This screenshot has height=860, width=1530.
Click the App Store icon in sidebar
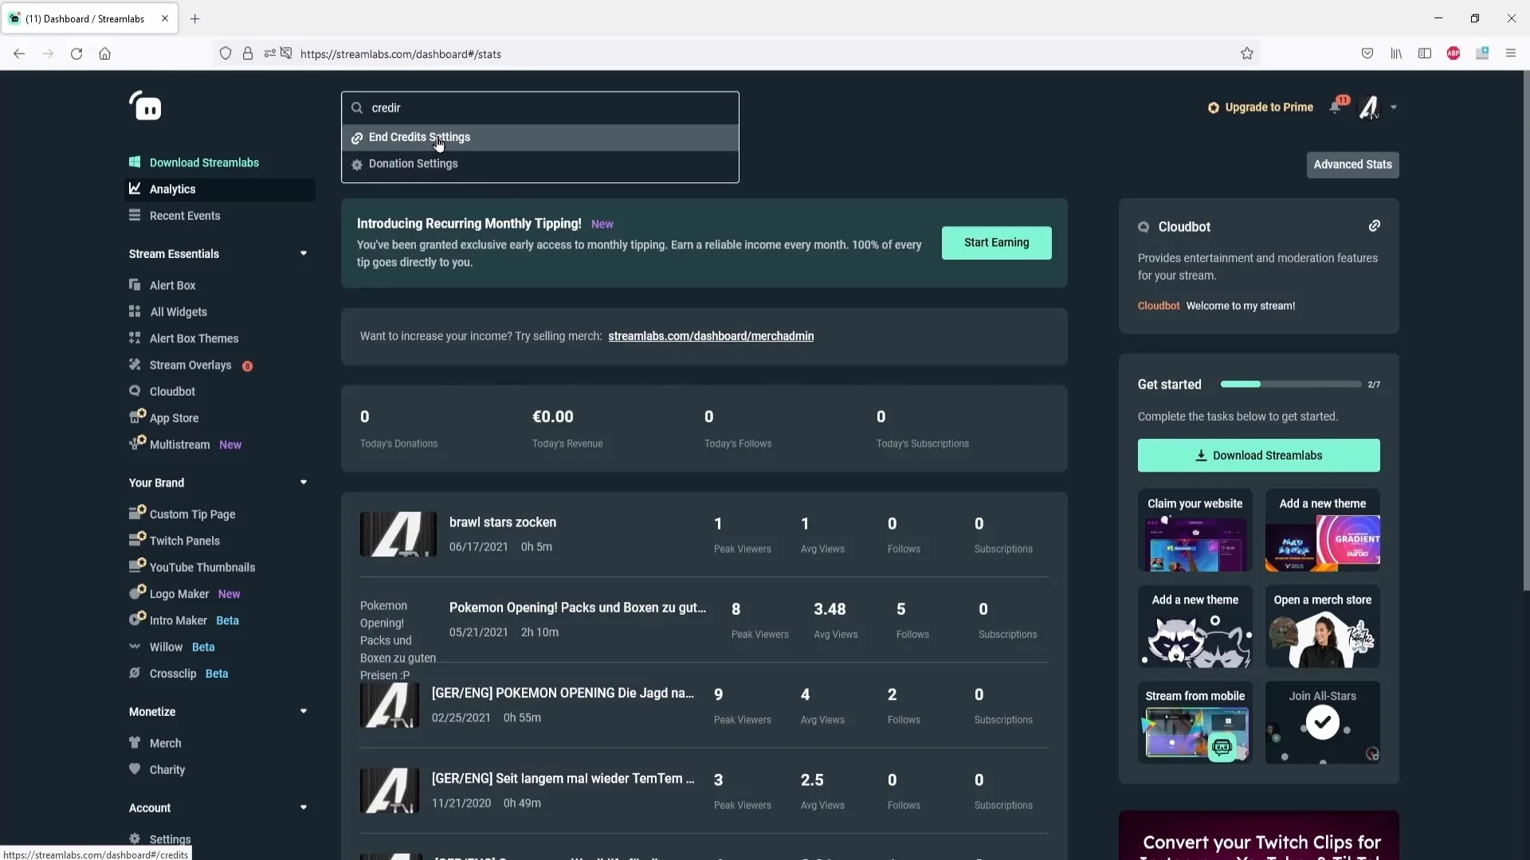[137, 416]
